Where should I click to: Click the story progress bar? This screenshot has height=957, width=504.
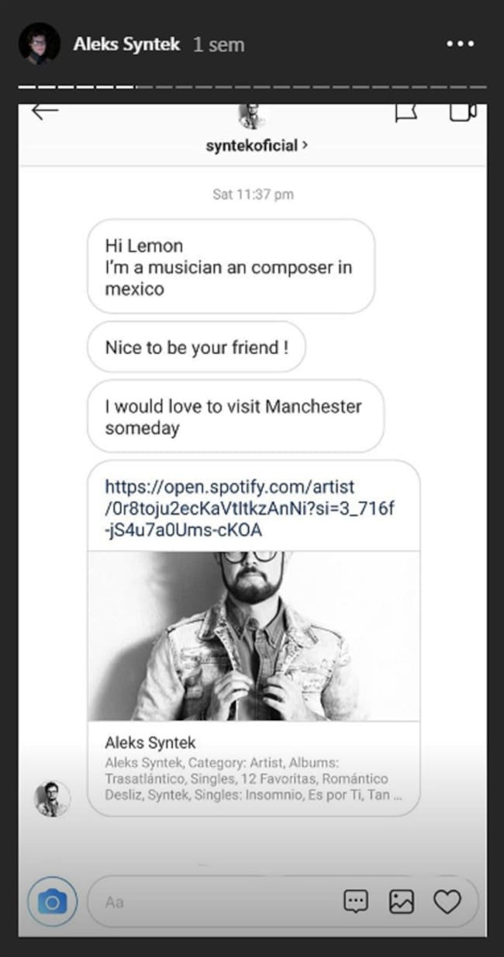pyautogui.click(x=252, y=86)
